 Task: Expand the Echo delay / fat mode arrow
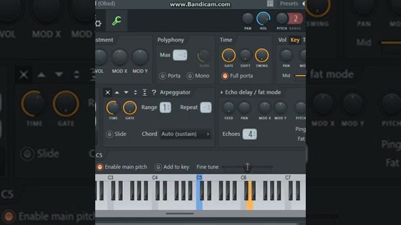tap(222, 92)
